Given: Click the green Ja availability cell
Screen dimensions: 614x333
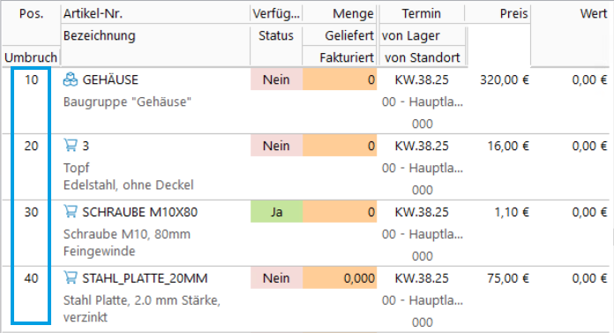Looking at the screenshot, I should (276, 212).
